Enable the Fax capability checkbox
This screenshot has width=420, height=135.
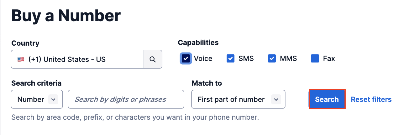[315, 58]
